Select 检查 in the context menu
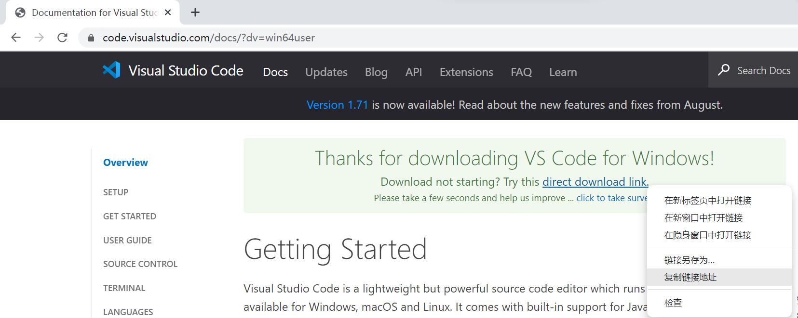Viewport: 798px width, 318px height. pyautogui.click(x=673, y=303)
